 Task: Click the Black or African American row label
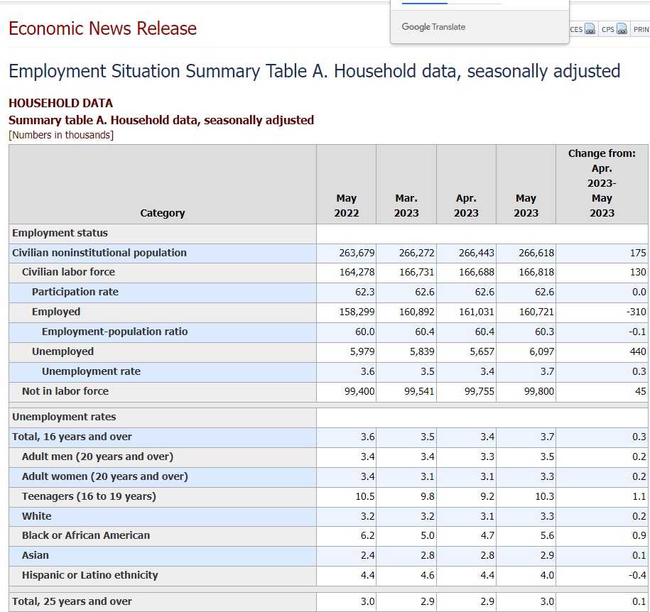point(86,535)
